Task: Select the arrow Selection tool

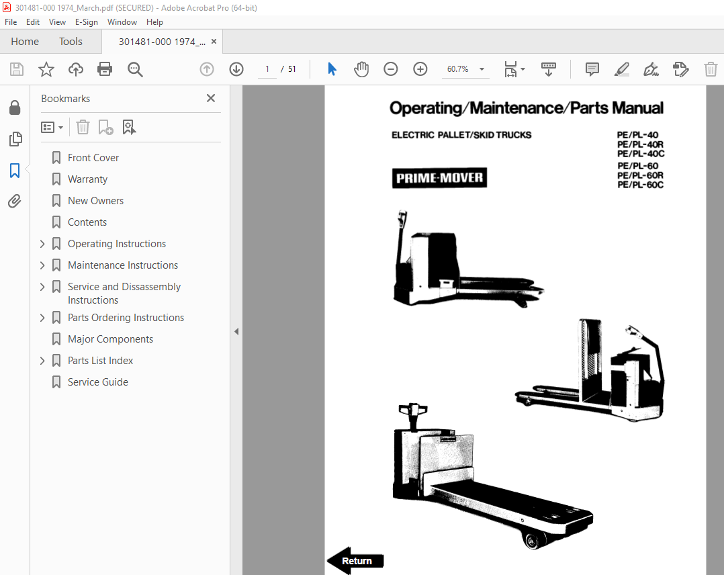Action: pos(332,69)
